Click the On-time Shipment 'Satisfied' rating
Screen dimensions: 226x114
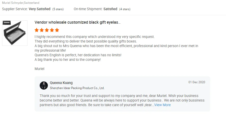(110, 9)
